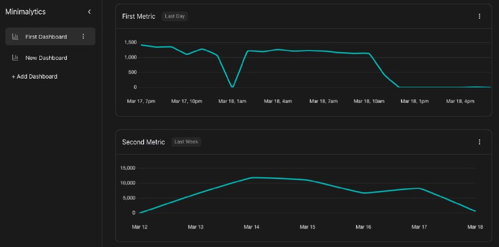
Task: Click the Mar 12 axis label
Action: click(140, 227)
